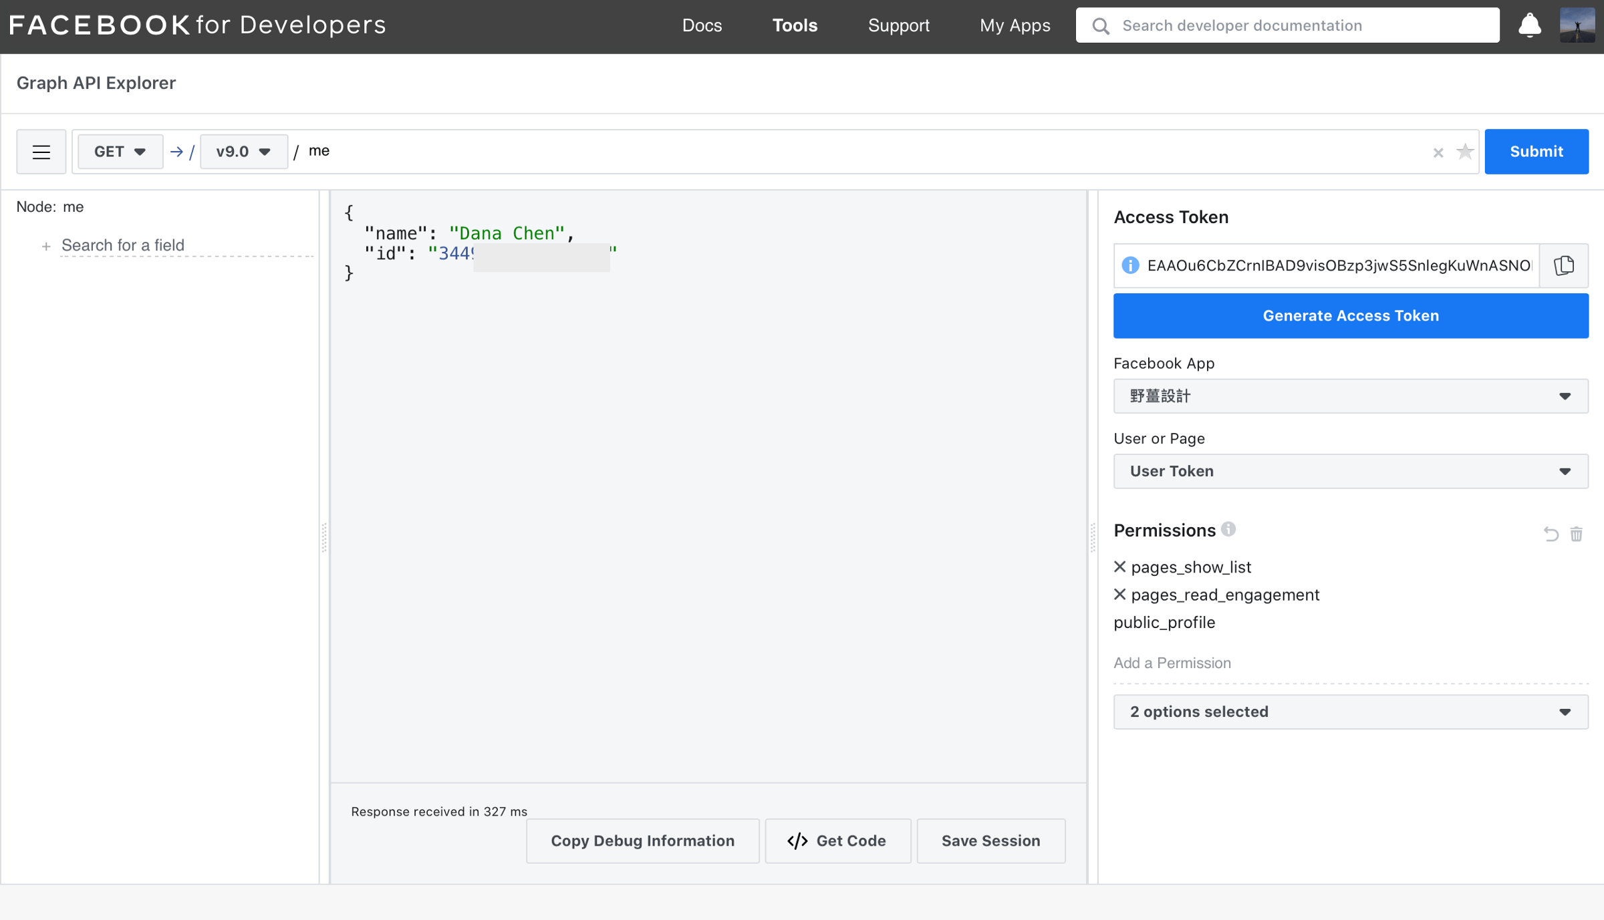The image size is (1604, 920).
Task: Open the notifications bell
Action: click(x=1529, y=25)
